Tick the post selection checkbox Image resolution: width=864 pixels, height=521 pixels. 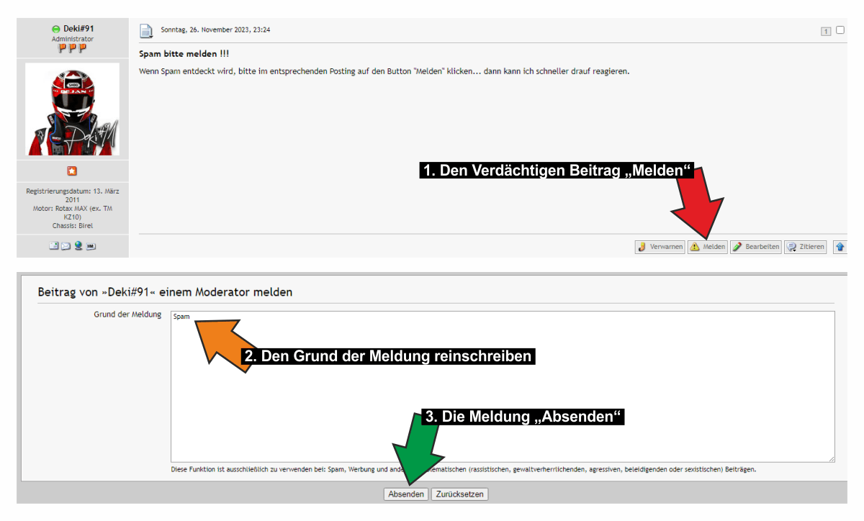tap(840, 30)
